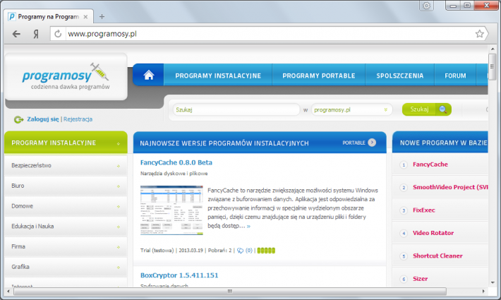Expand the Domowe category
This screenshot has width=501, height=300.
point(66,206)
